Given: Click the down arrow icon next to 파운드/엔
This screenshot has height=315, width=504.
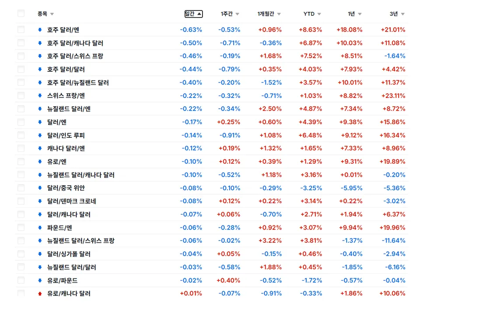Looking at the screenshot, I should (40, 227).
